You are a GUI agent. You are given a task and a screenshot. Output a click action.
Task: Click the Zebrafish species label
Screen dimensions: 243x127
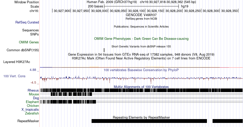(x=32, y=113)
